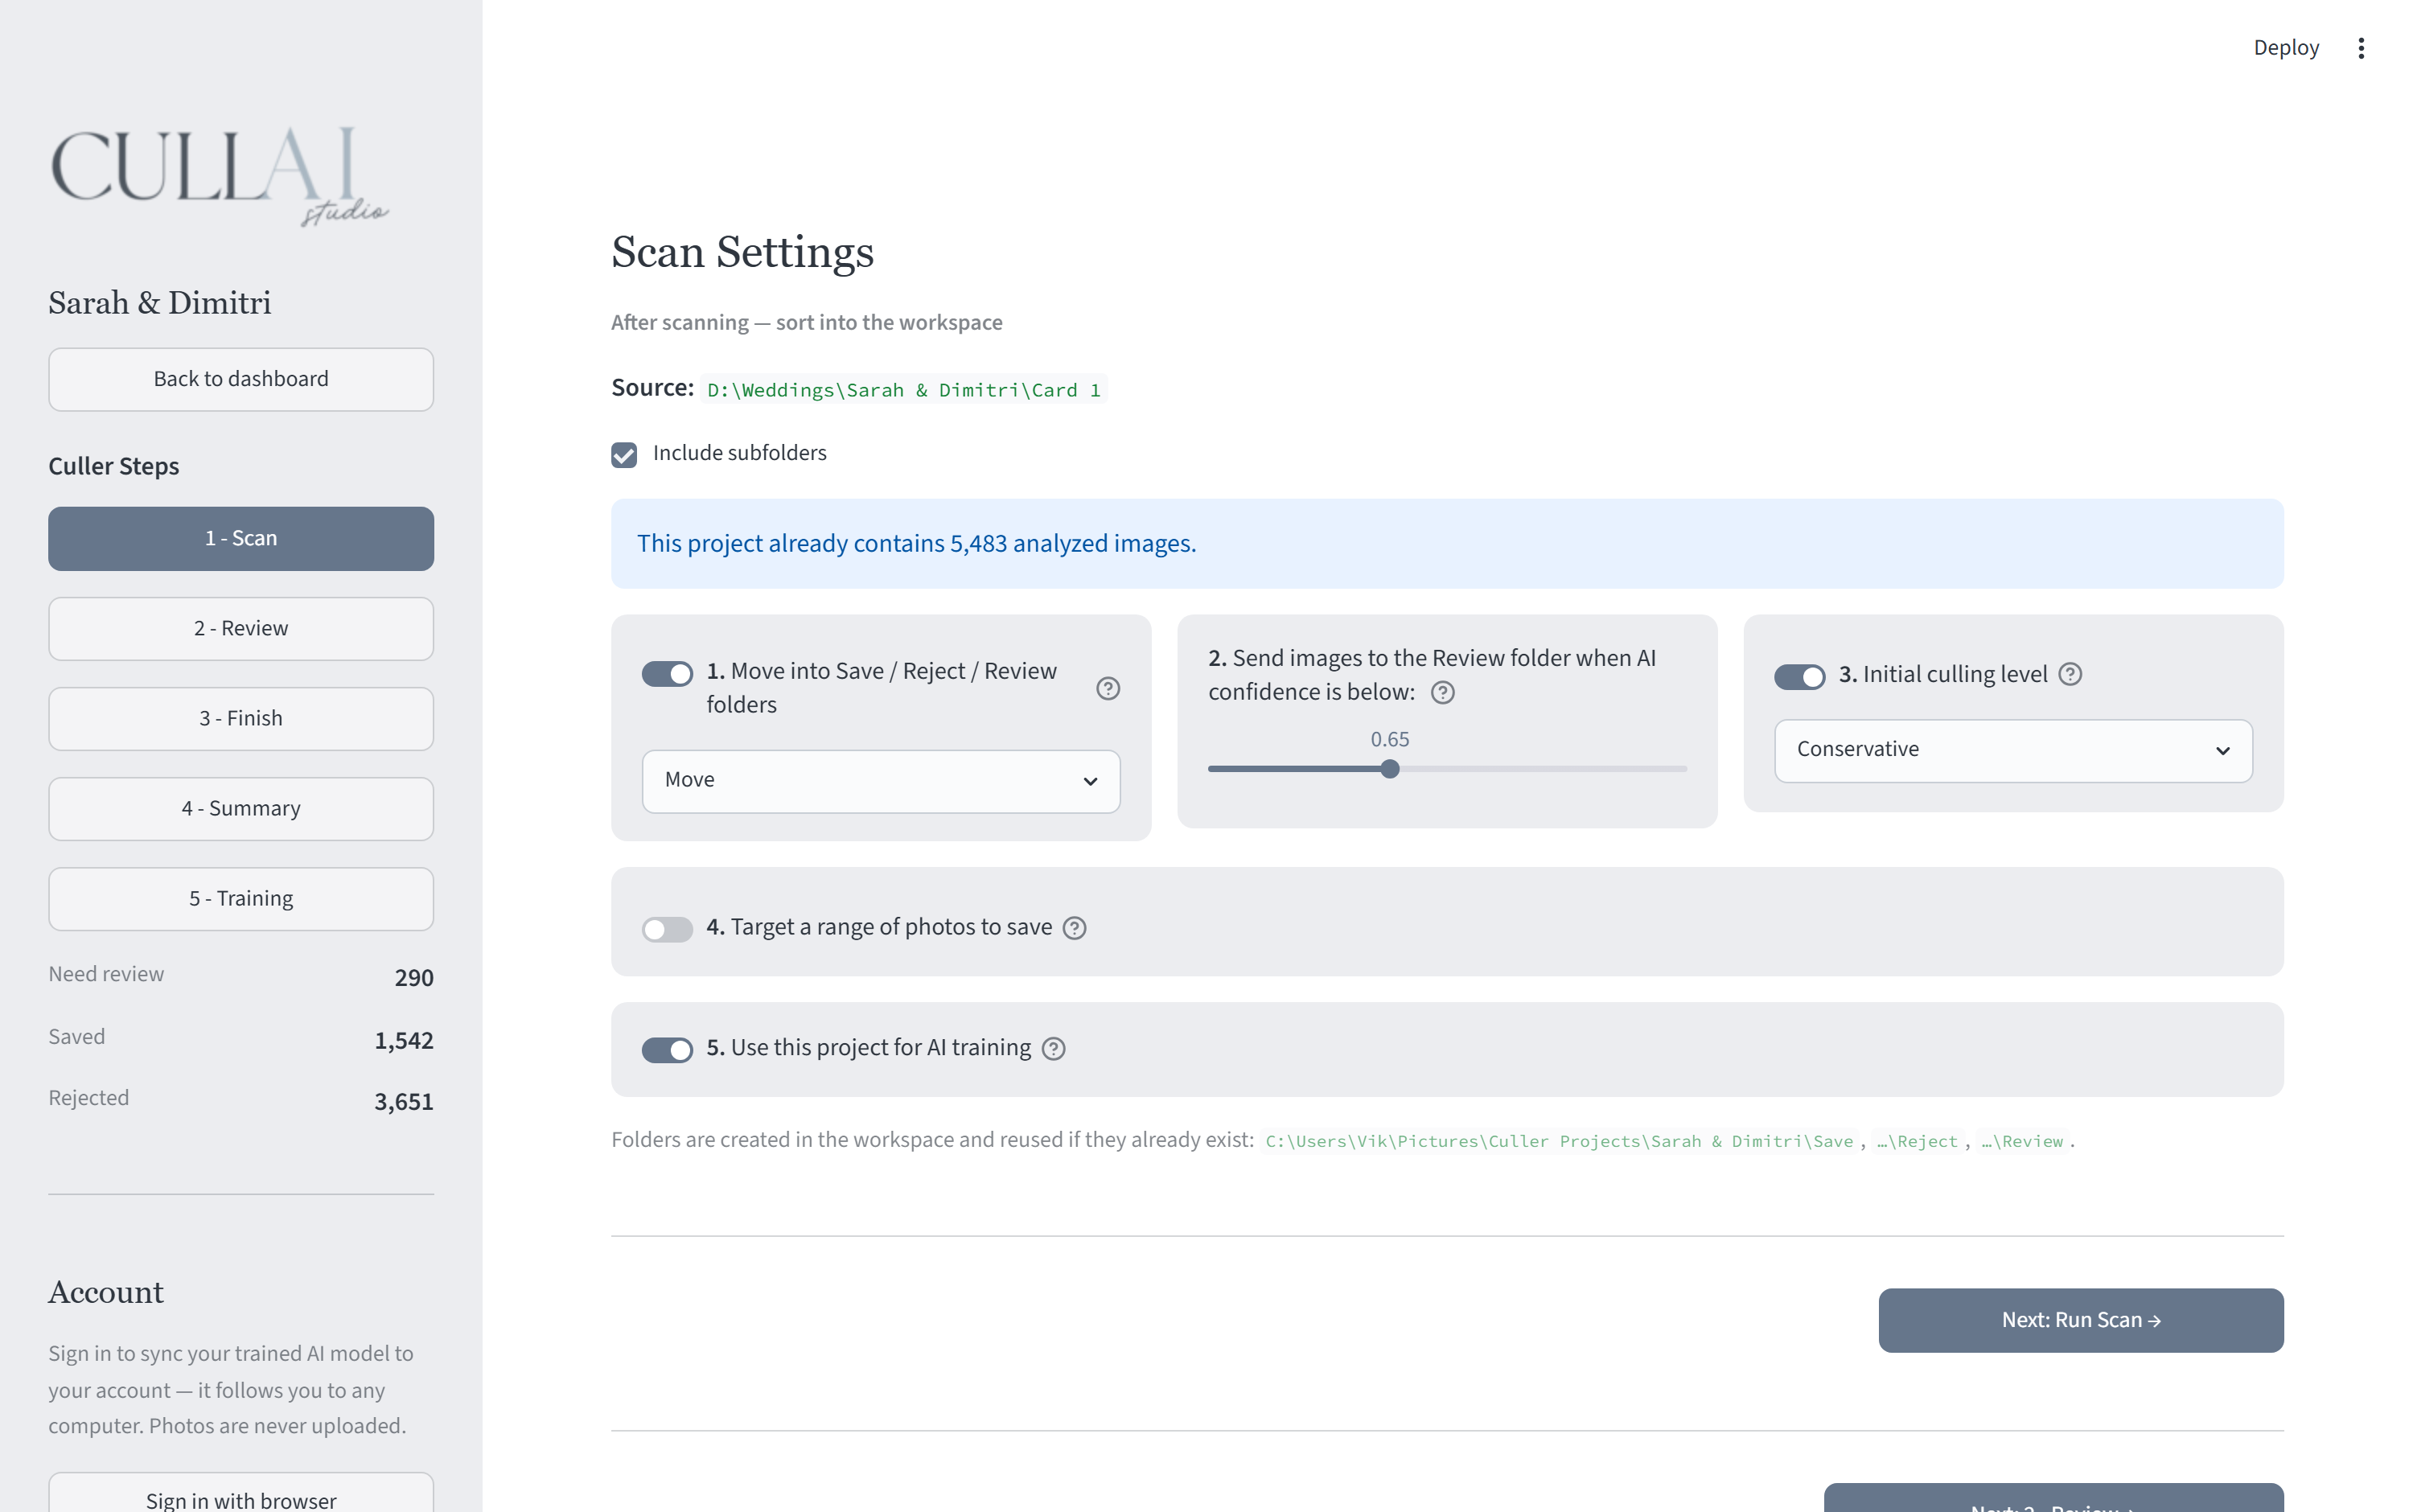This screenshot has width=2413, height=1512.
Task: Go to step 5 - Training
Action: (x=241, y=899)
